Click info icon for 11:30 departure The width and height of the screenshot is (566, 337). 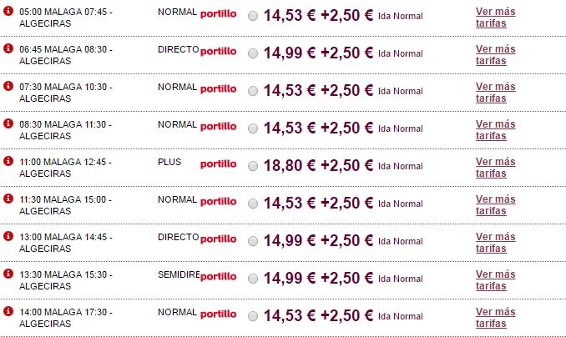pos(8,199)
